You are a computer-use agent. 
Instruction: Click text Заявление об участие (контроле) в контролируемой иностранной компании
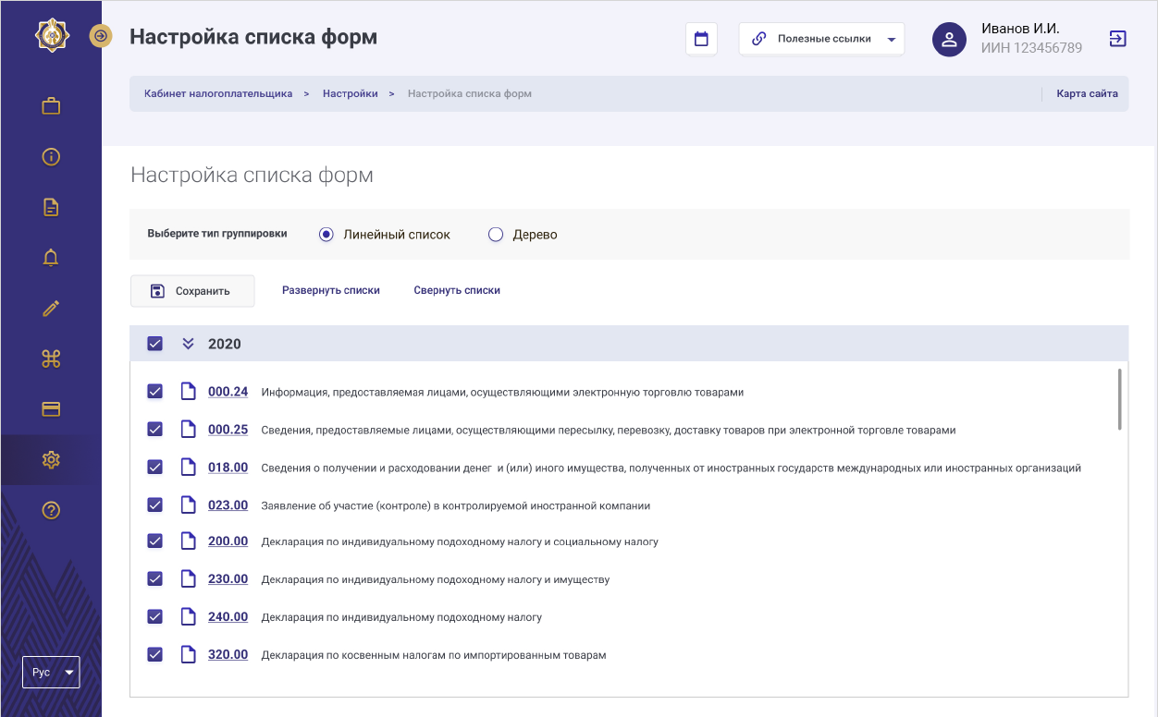tap(456, 505)
